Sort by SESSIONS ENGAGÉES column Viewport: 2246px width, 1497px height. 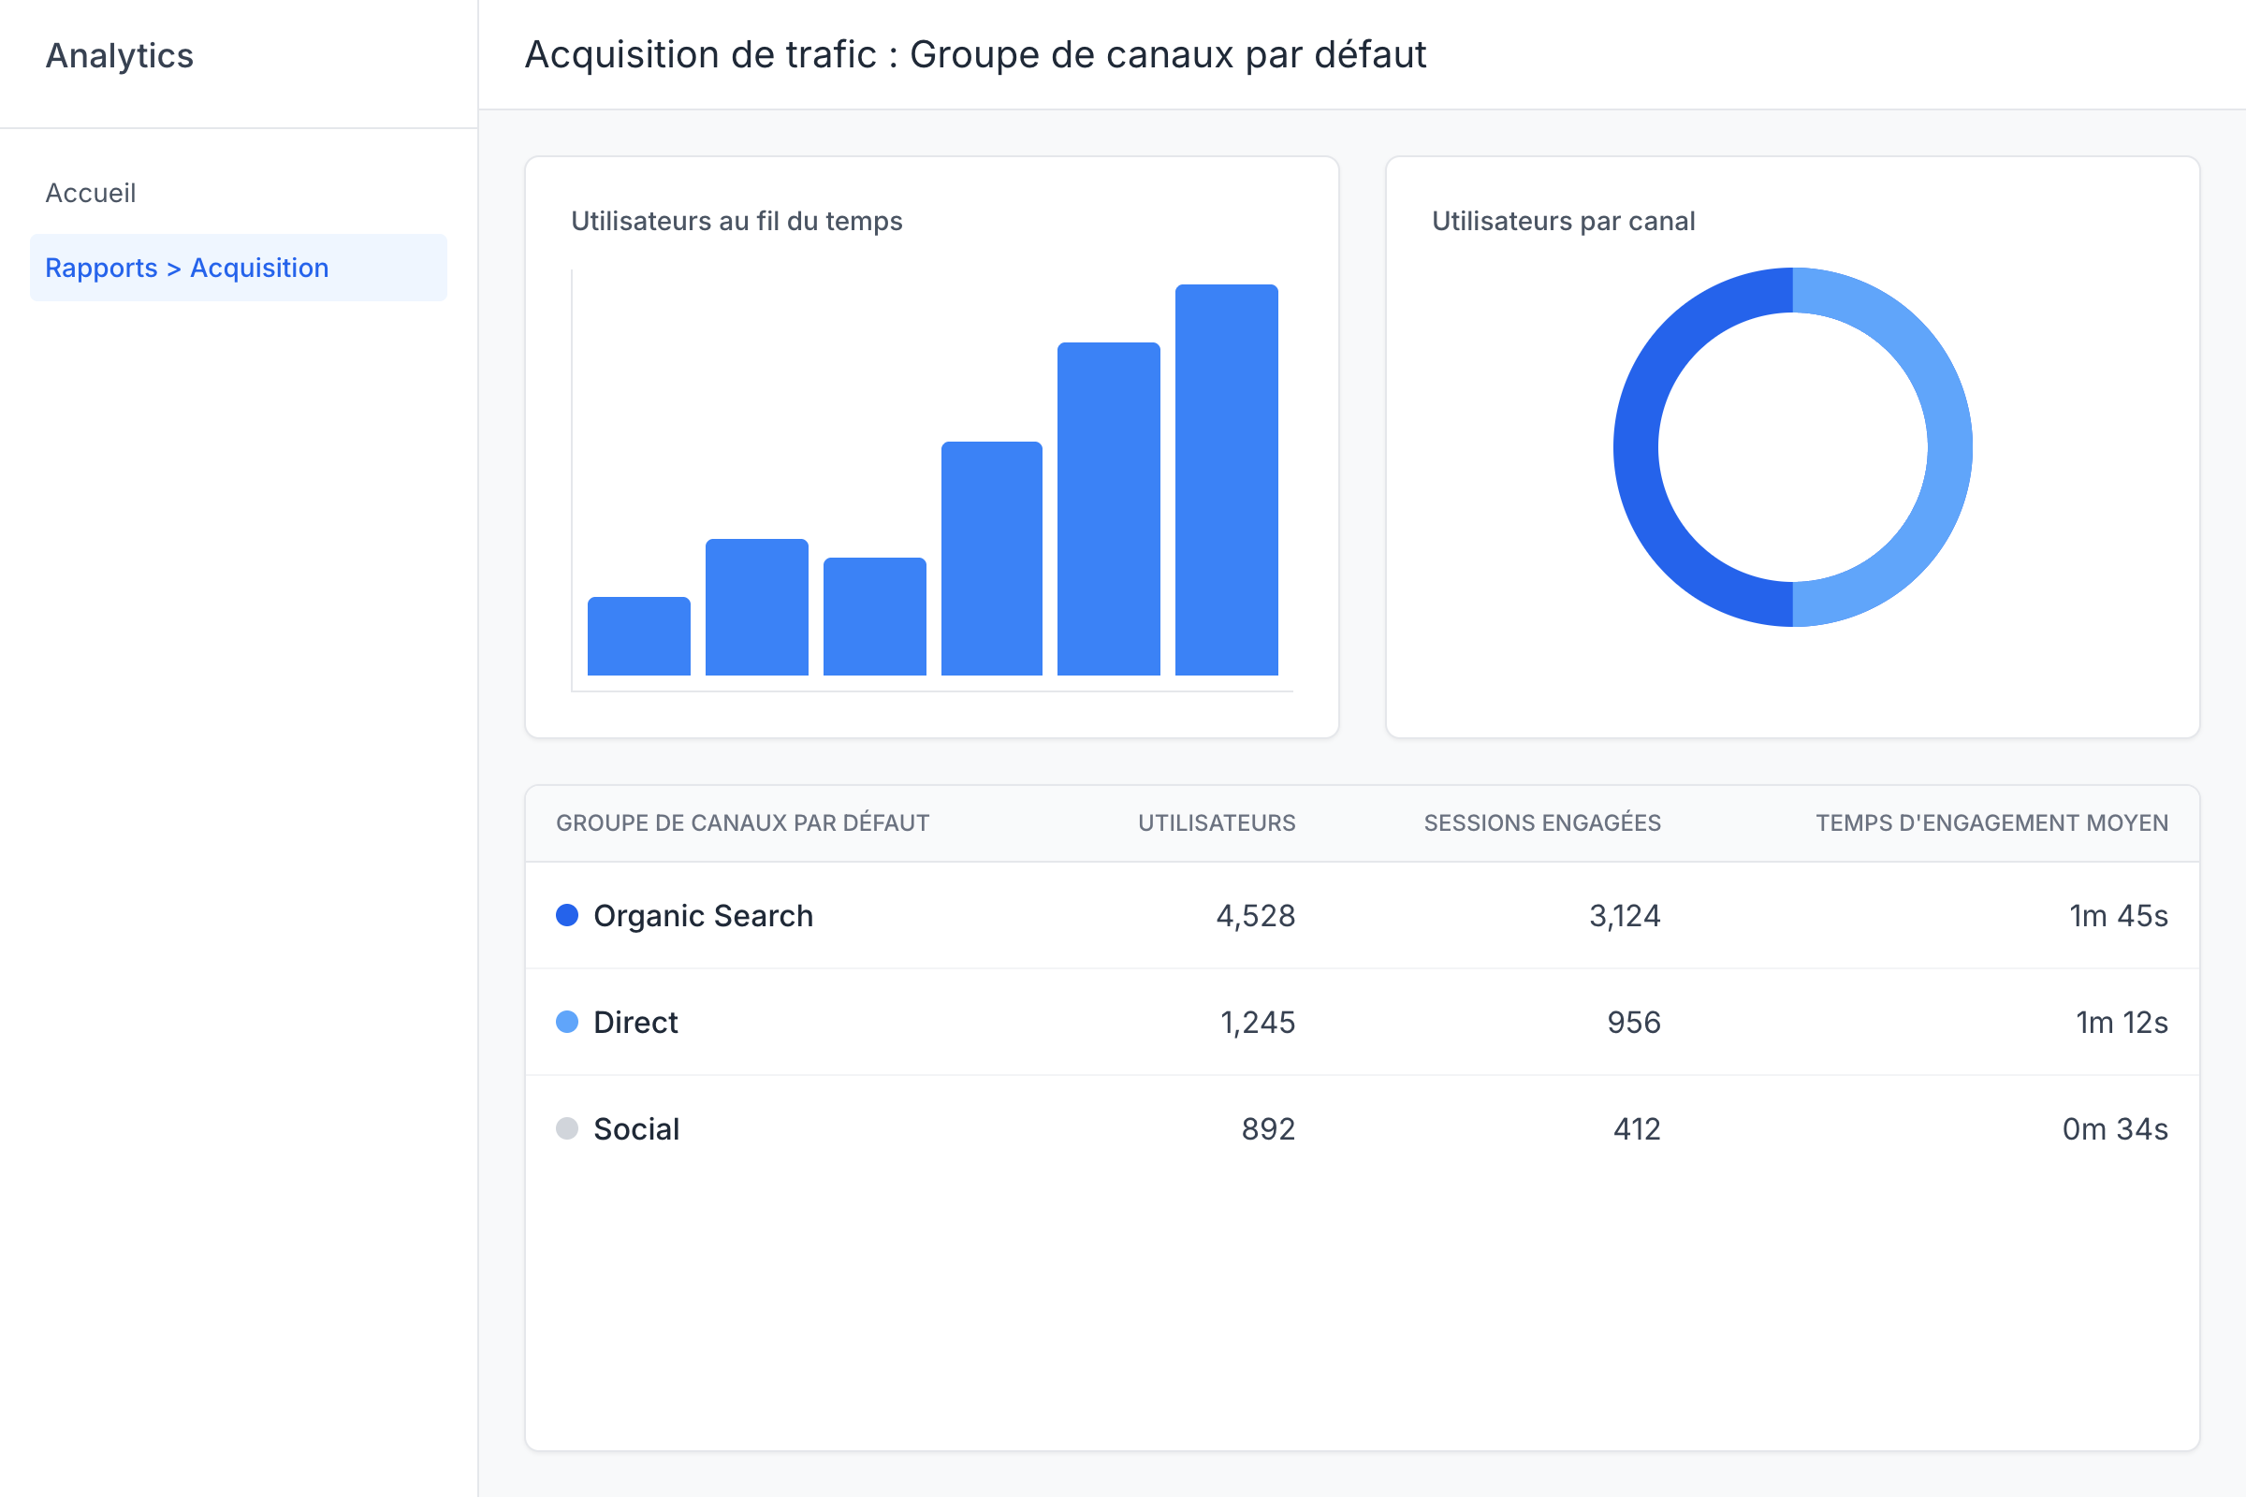[x=1543, y=822]
